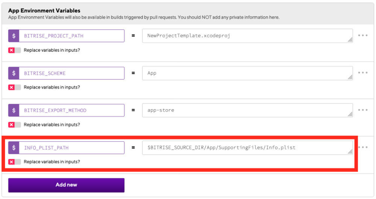Click the NewProjectTemplate.xcodeproj value field
Screen dimensions: 376x199
click(x=247, y=36)
